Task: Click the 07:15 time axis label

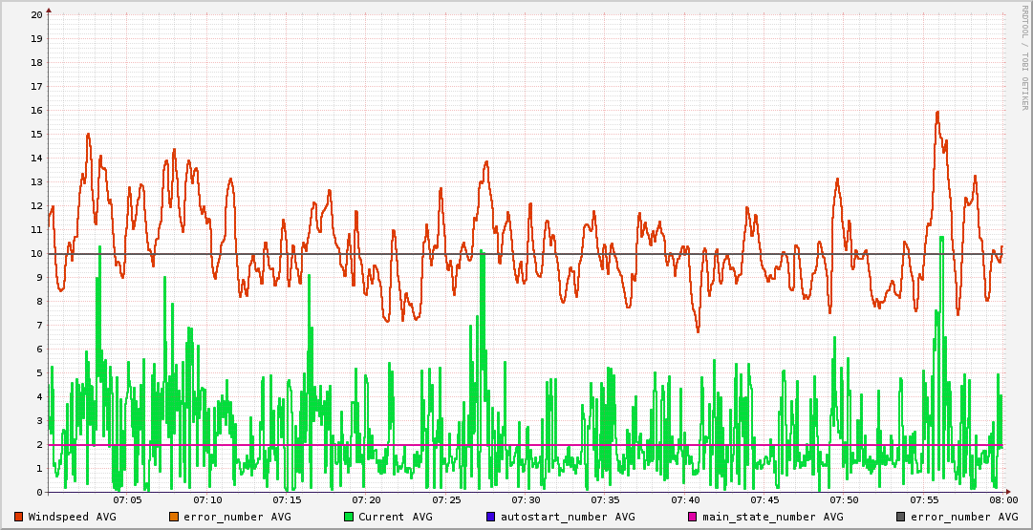Action: pos(288,501)
